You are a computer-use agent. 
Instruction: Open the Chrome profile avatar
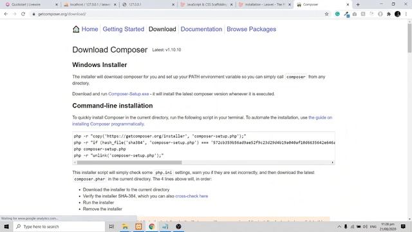[x=398, y=14]
